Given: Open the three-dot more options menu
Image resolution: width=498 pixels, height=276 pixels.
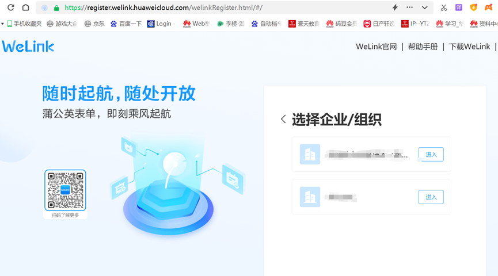Looking at the screenshot, I should tap(410, 7).
